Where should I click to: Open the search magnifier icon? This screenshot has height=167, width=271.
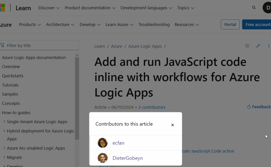click(254, 8)
